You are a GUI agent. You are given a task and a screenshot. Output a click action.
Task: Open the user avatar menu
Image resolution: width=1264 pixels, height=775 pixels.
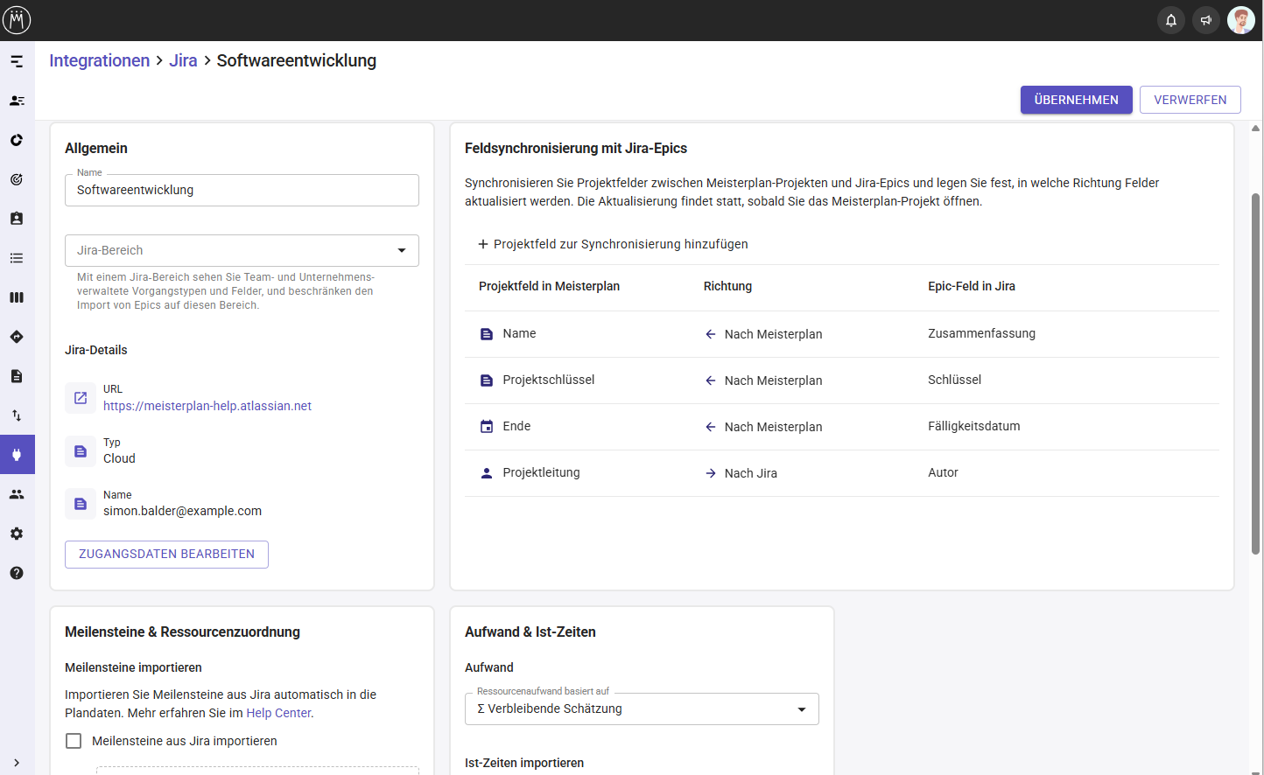1241,20
